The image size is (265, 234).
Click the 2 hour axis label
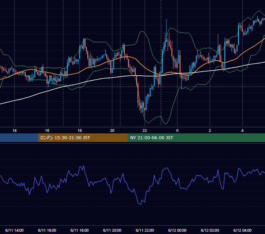point(210,131)
